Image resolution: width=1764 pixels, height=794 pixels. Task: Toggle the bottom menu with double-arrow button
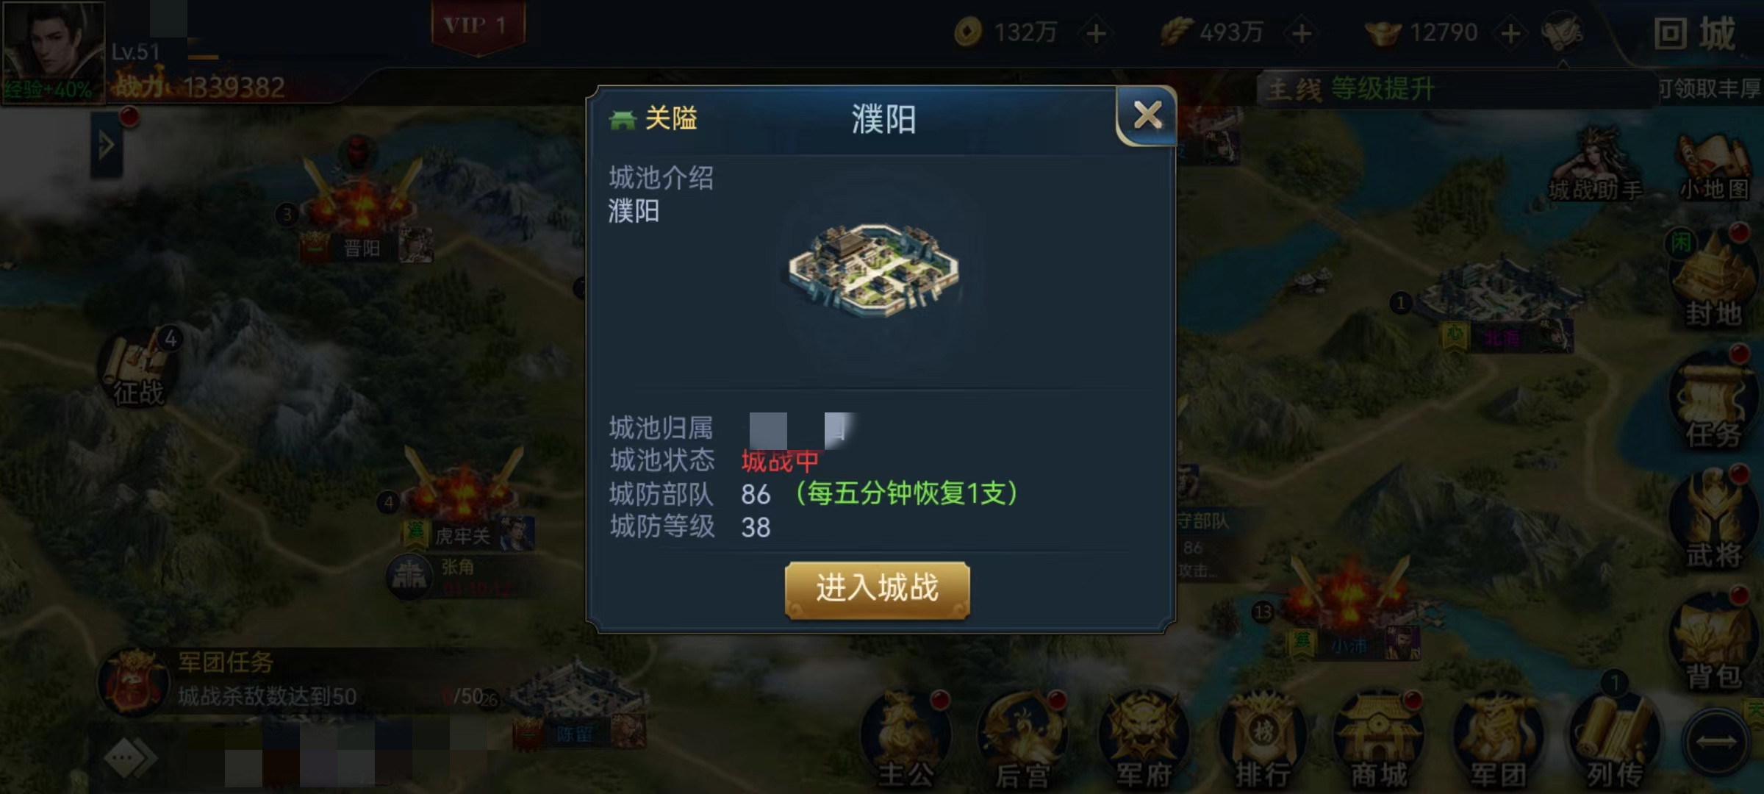pyautogui.click(x=1715, y=743)
